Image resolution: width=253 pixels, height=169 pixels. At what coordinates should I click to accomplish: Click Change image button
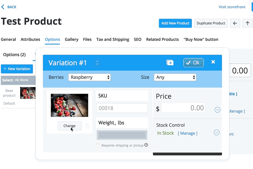coord(70,126)
